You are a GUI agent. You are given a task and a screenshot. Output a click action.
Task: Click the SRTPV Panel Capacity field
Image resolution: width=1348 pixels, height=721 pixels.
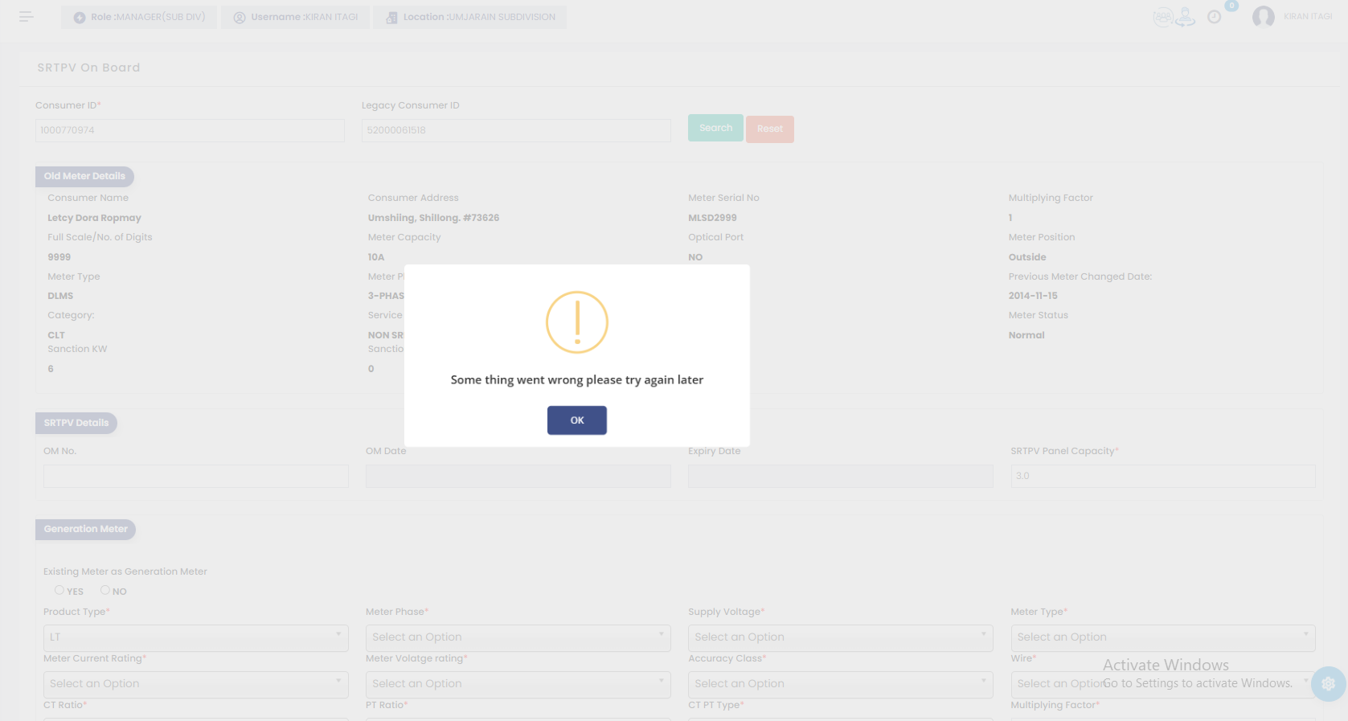[1163, 476]
